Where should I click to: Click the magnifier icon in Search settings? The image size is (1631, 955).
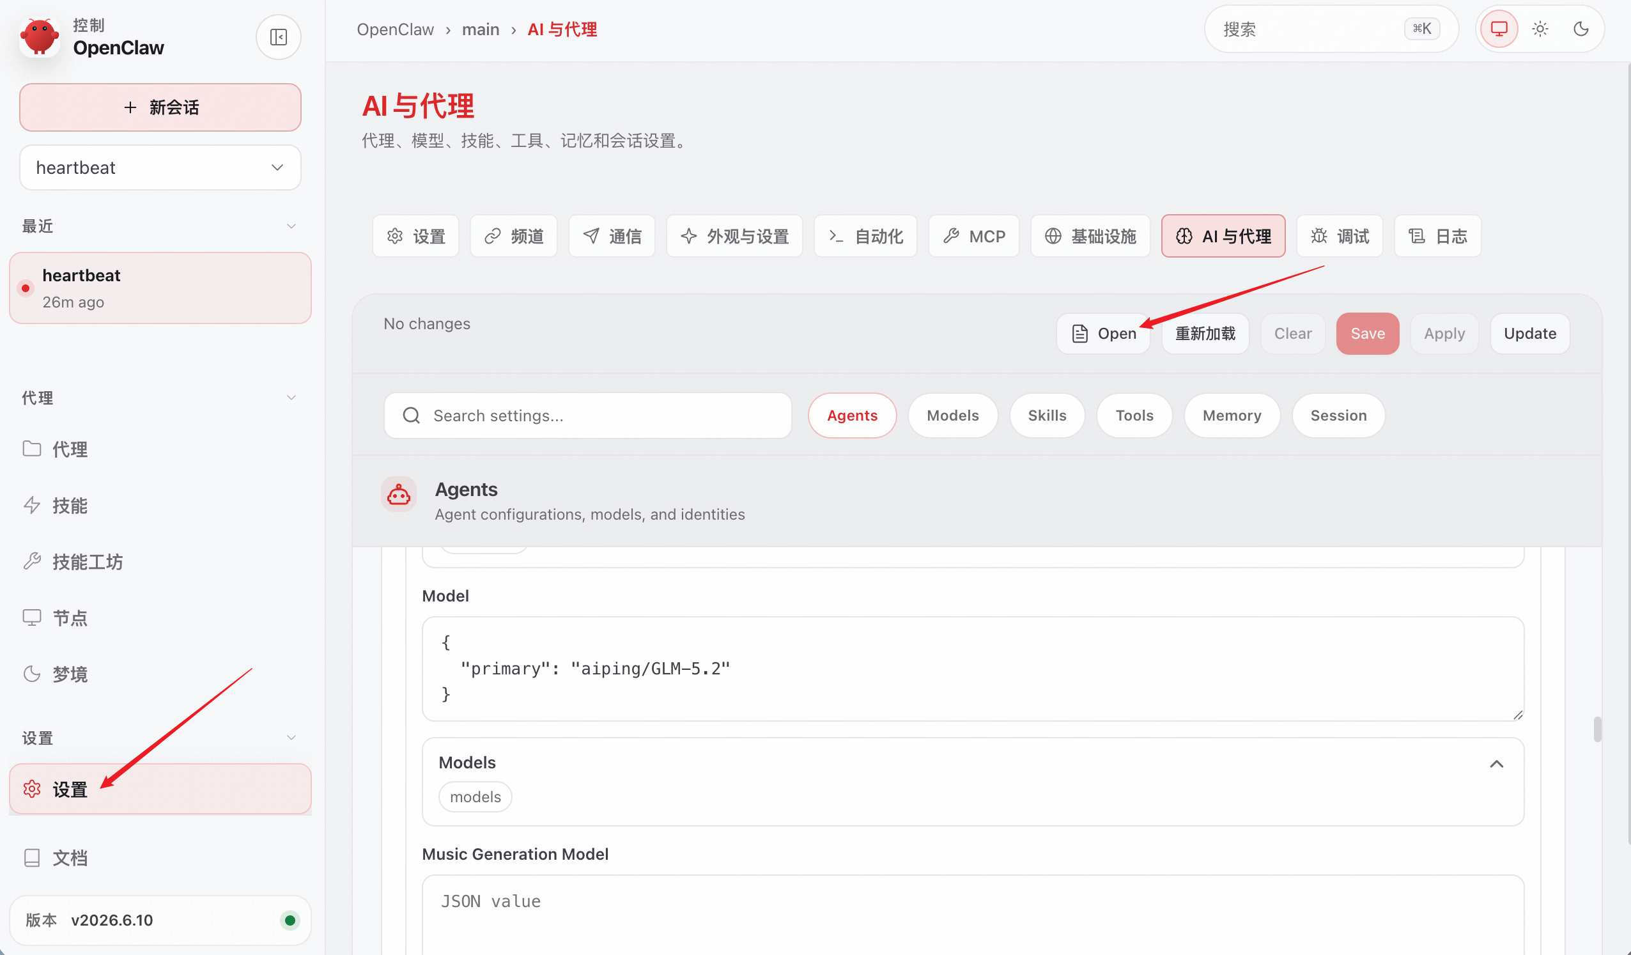tap(412, 415)
